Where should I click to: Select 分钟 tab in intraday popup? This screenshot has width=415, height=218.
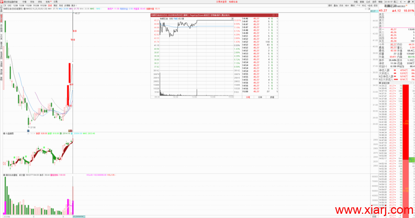tap(260, 97)
